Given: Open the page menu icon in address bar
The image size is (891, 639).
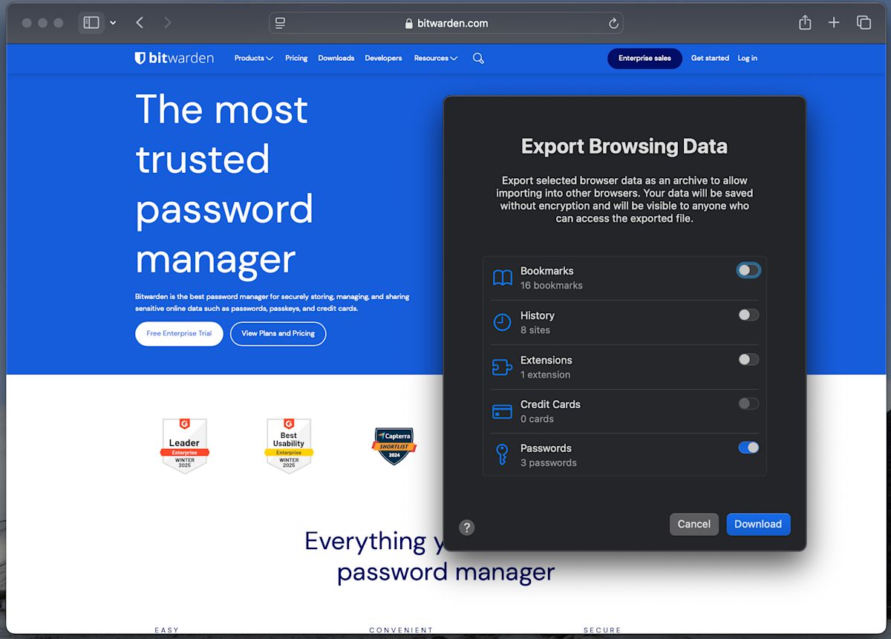Looking at the screenshot, I should [x=281, y=23].
